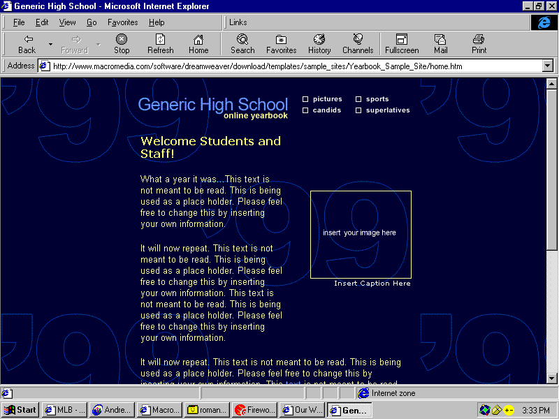Click the page icon in the status bar

click(x=6, y=393)
